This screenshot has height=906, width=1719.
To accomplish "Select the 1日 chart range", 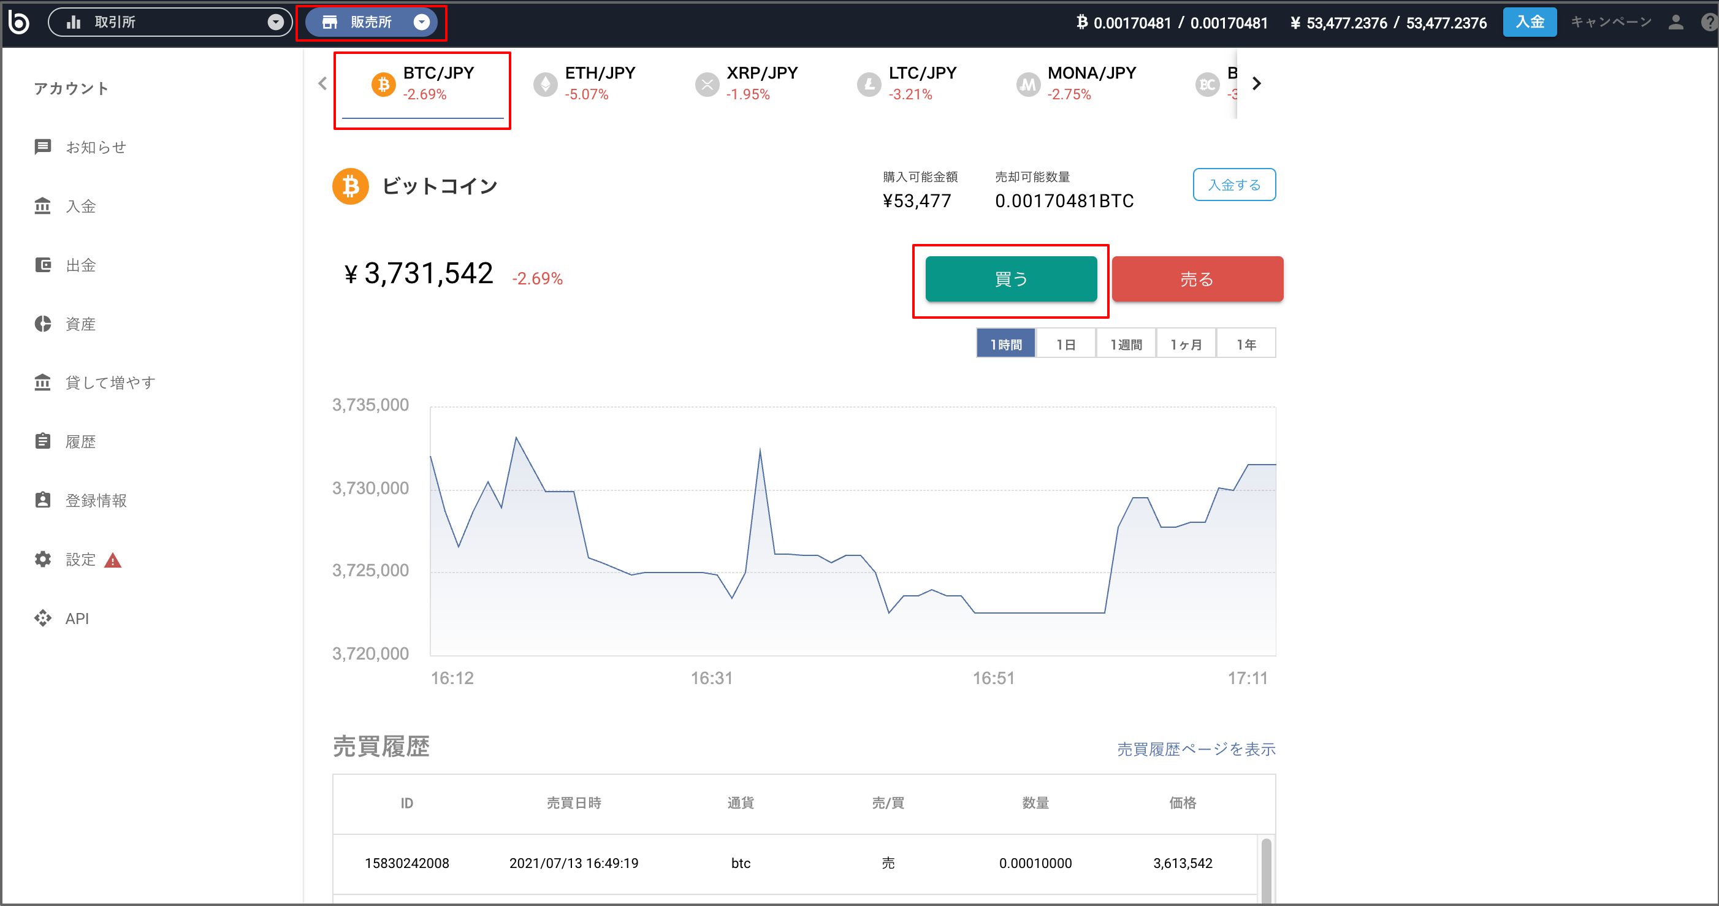I will [x=1065, y=344].
